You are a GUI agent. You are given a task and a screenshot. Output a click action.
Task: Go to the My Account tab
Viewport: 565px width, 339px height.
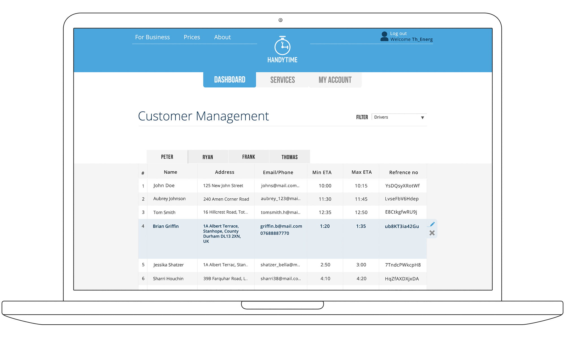335,80
